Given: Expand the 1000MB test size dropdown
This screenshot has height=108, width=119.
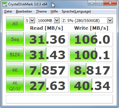Looking at the screenshot, I should 57,20.
